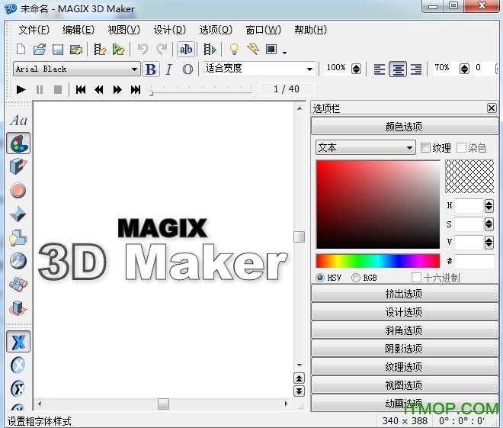The image size is (503, 428).
Task: Select the RGB radio button
Action: [355, 278]
